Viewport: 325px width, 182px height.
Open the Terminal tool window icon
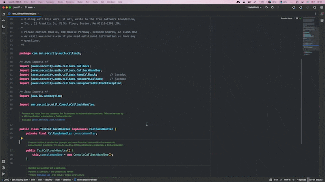coord(3,161)
